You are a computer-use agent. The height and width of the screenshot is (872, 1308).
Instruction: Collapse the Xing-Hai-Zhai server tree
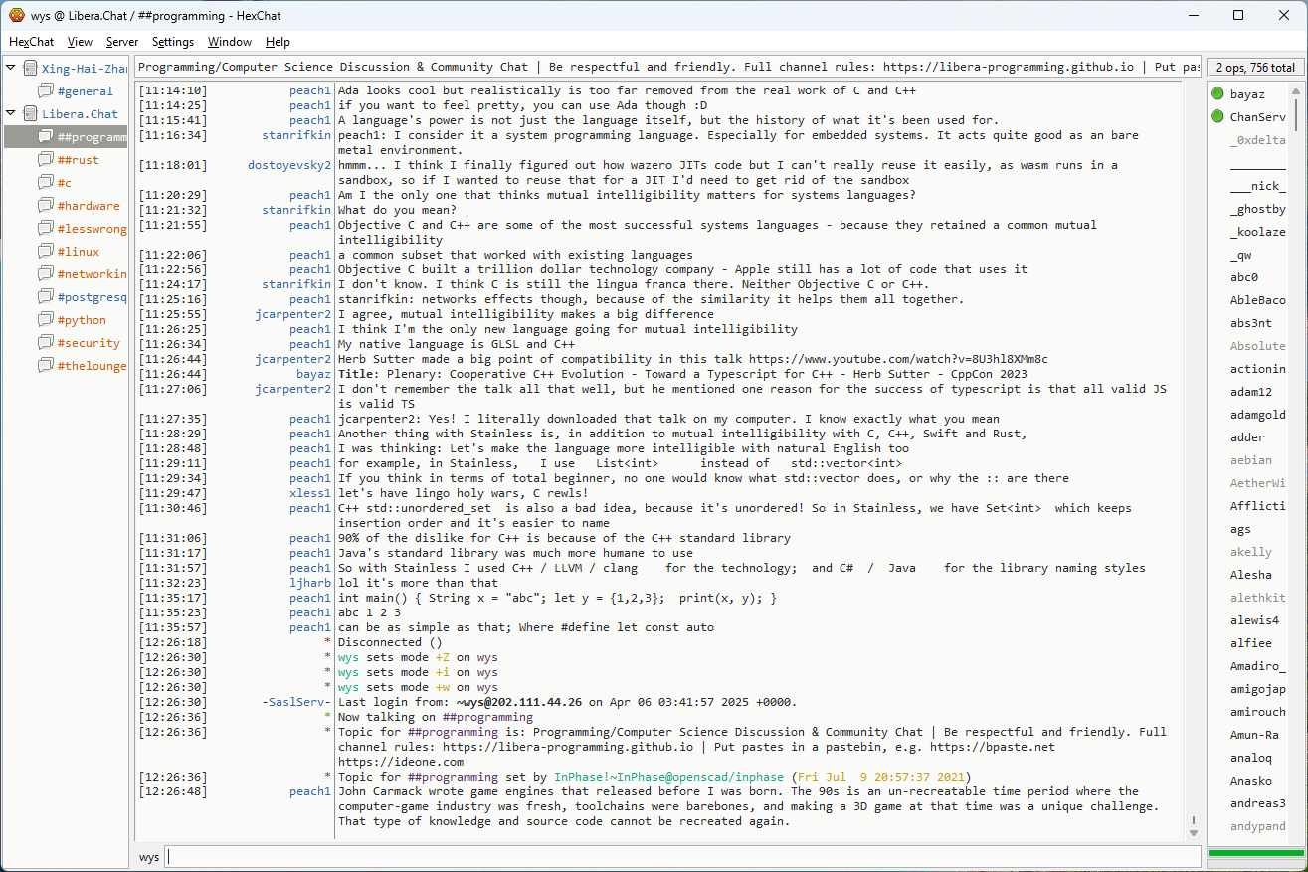tap(11, 69)
